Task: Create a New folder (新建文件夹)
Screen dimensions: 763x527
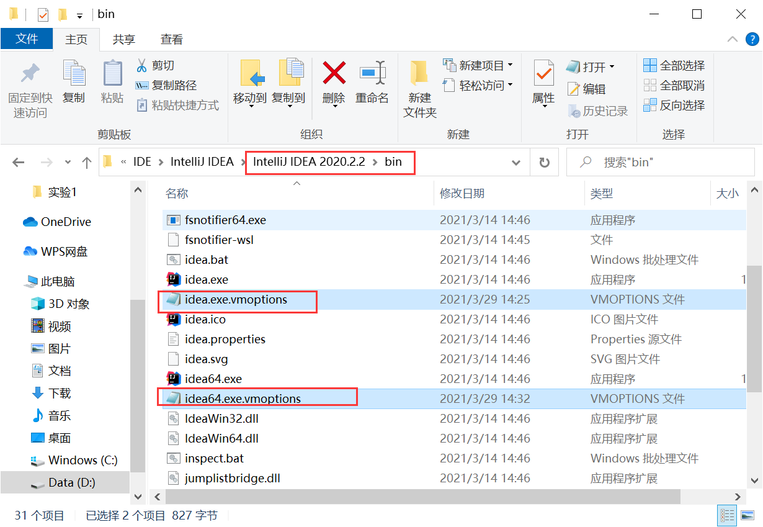Action: click(420, 89)
